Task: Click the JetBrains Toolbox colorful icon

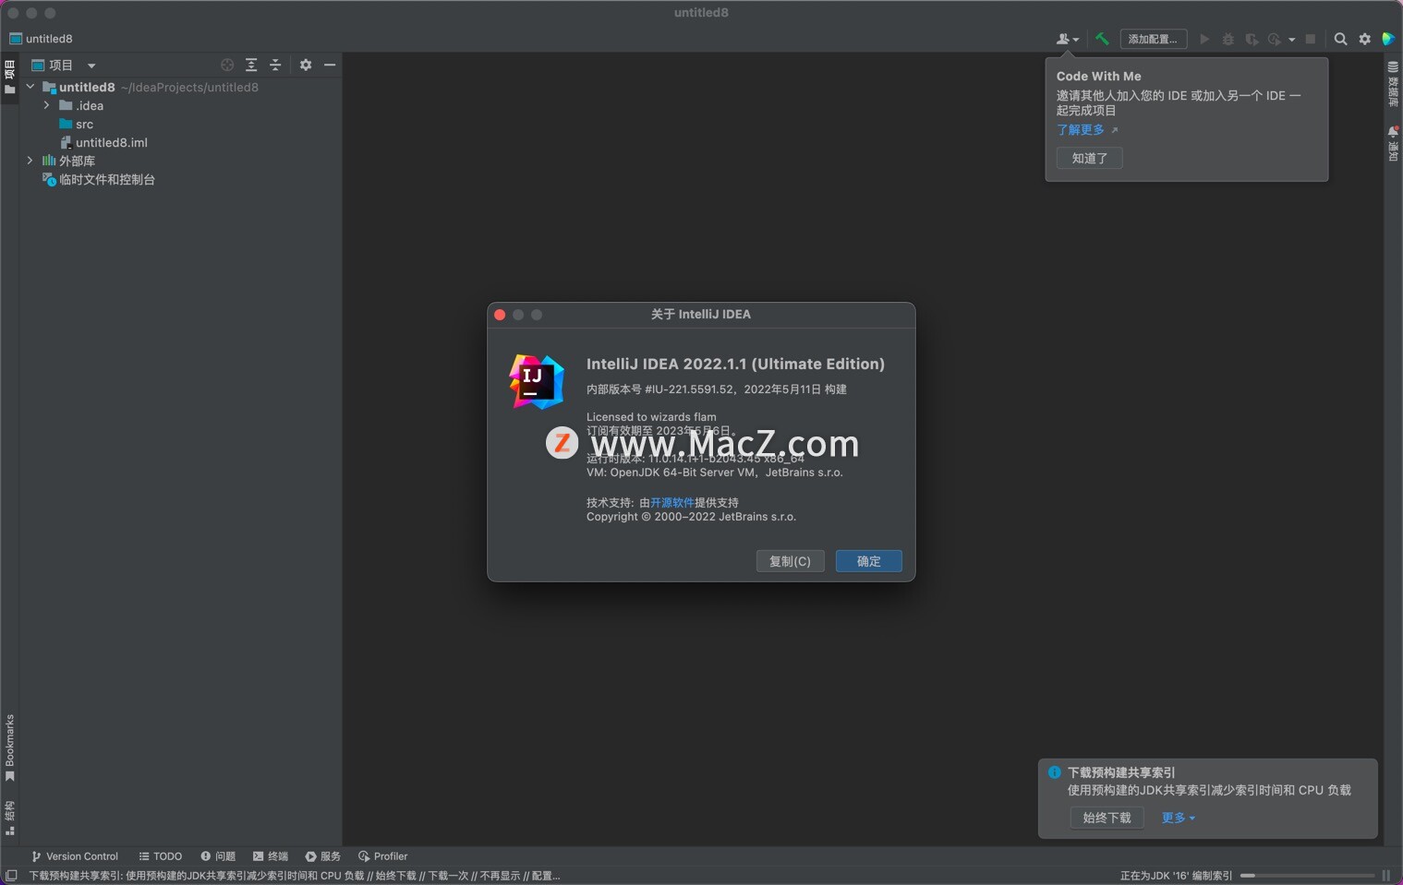Action: [1388, 39]
